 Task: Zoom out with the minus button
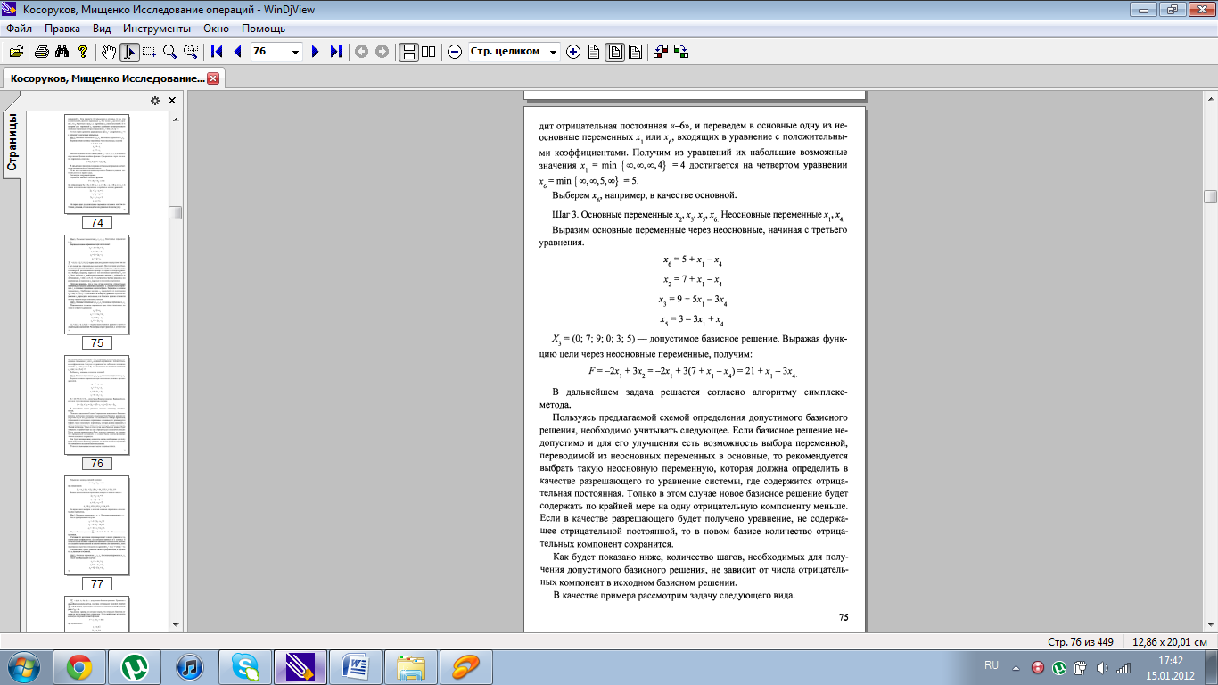coord(455,52)
